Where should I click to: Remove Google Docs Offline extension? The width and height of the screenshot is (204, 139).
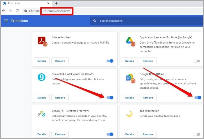148,98
